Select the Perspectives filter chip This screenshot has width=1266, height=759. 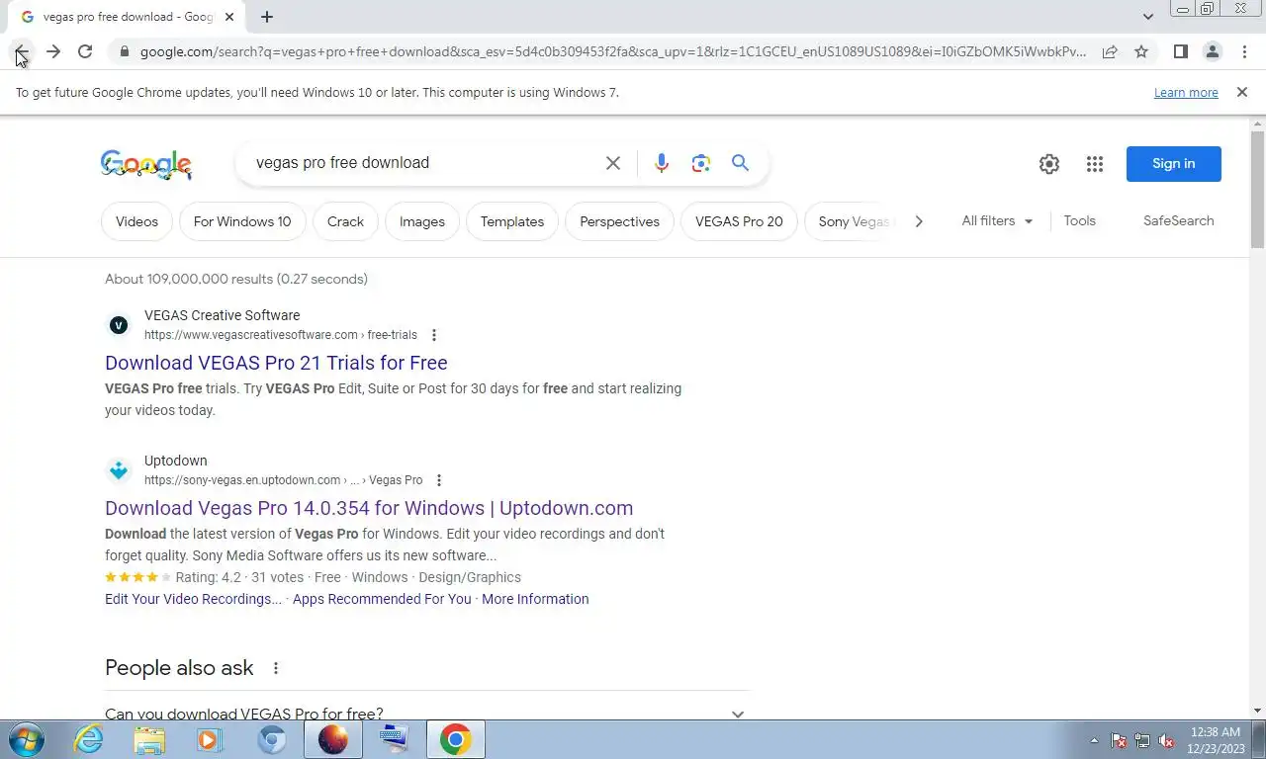tap(619, 221)
